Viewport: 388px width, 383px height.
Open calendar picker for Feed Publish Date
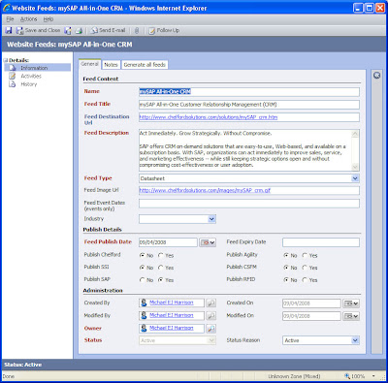click(x=208, y=242)
